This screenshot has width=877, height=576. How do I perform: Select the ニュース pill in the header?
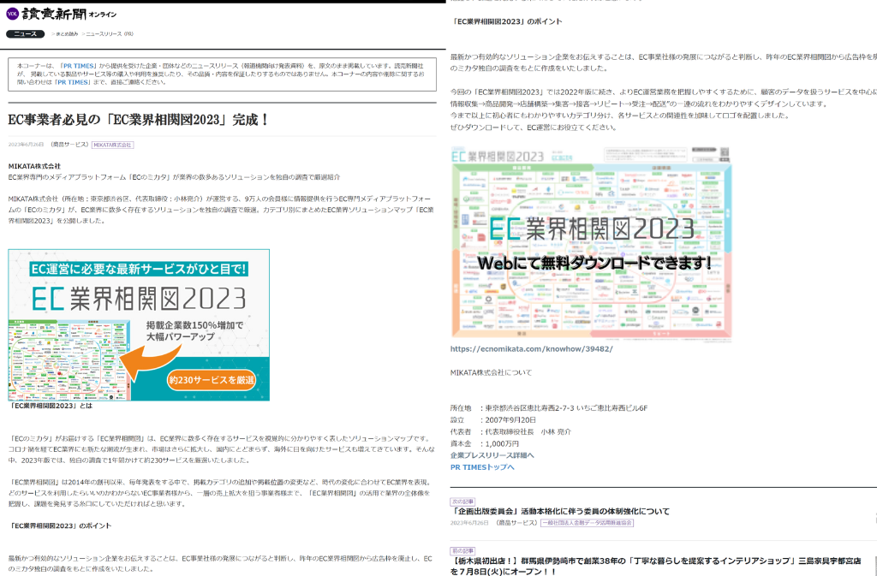[25, 34]
